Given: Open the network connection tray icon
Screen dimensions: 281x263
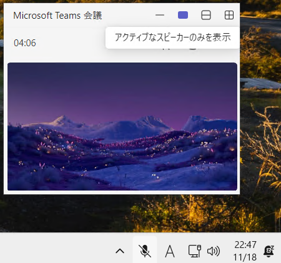Looking at the screenshot, I should 195,251.
